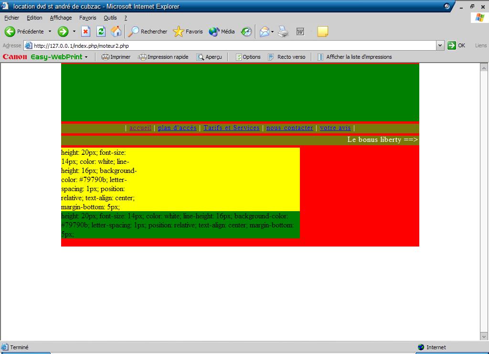The height and width of the screenshot is (354, 489).
Task: Click Afficher la liste d'impressions
Action: pyautogui.click(x=355, y=57)
